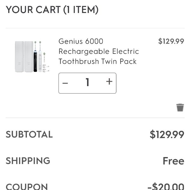The width and height of the screenshot is (190, 190).
Task: Click the YOUR CART (1 ITEM) heading
Action: 52,10
